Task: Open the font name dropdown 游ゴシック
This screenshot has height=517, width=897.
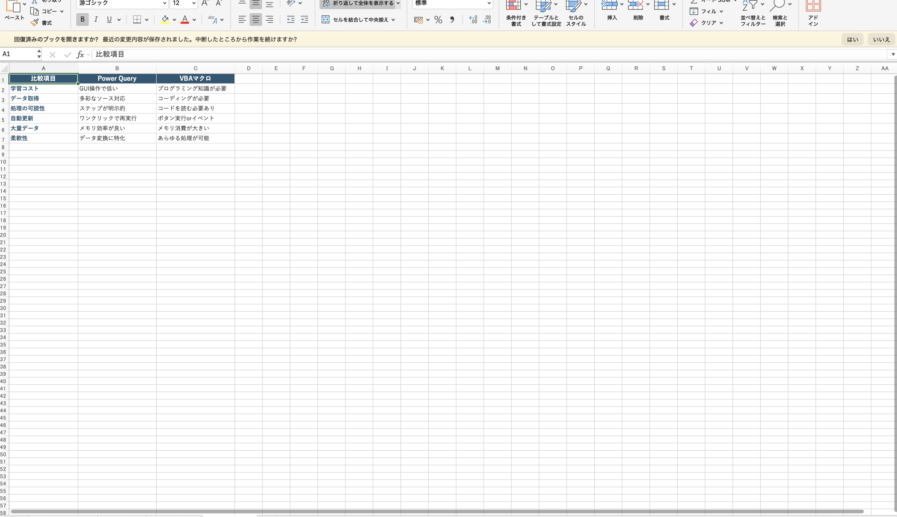Action: [164, 3]
